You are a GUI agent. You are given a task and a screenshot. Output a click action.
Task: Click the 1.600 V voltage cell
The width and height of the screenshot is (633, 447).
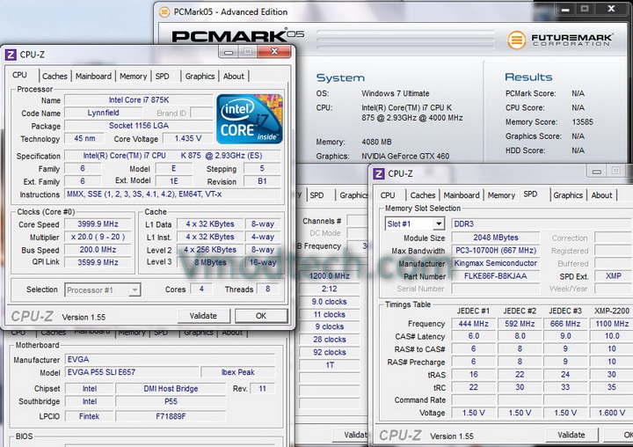pyautogui.click(x=612, y=413)
